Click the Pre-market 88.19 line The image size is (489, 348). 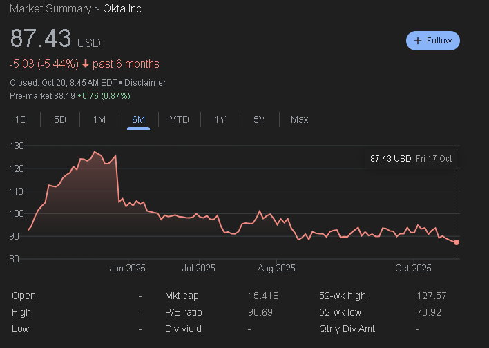70,96
